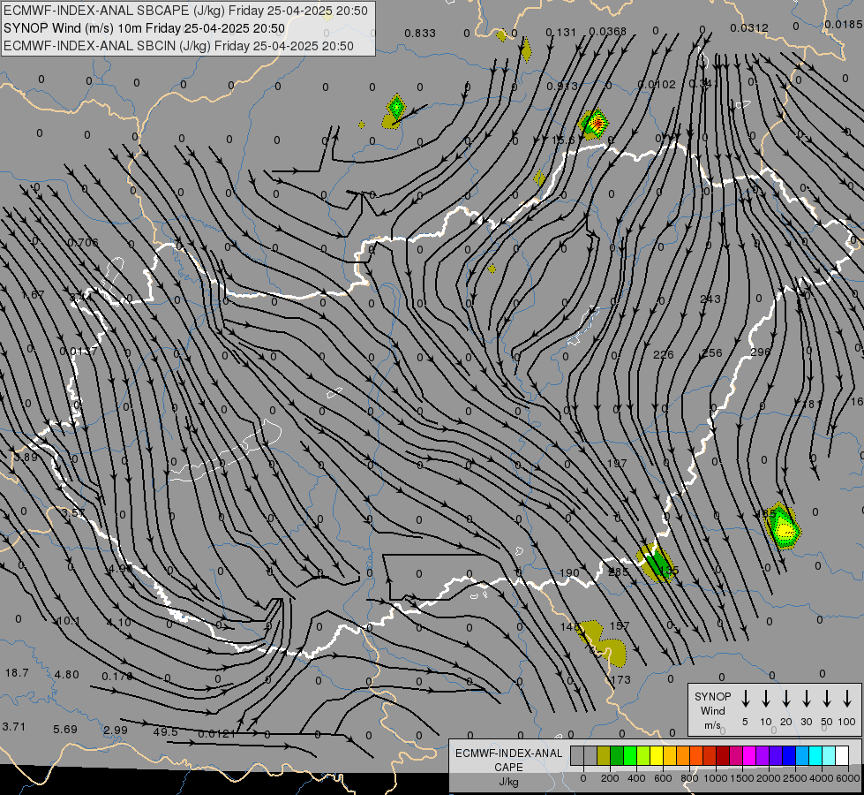Click the SYNOP Wind 10m title line
This screenshot has height=795, width=864.
[145, 28]
